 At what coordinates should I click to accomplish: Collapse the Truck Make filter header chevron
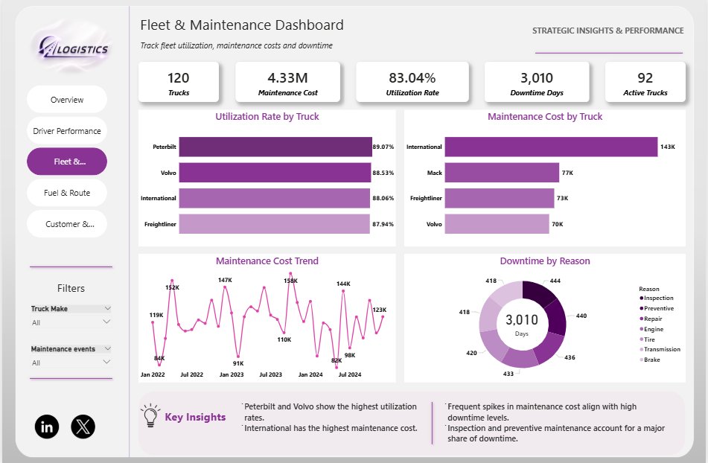107,308
